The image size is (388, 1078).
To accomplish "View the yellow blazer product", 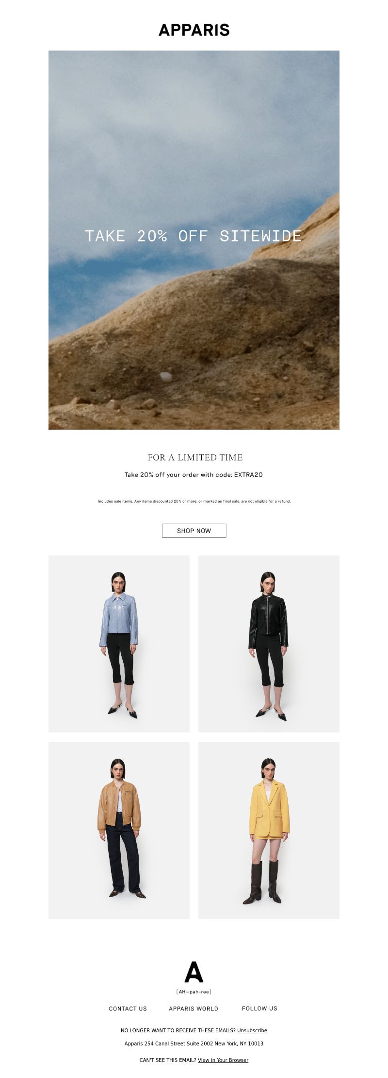I will pyautogui.click(x=269, y=831).
